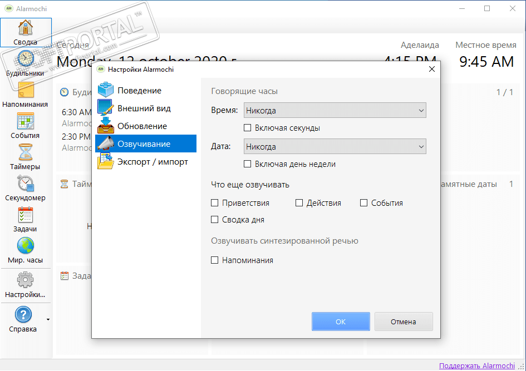Screen dimensions: 526x371
Task: Maximize the Alarmochi main window
Action: (487, 8)
